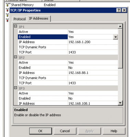The width and height of the screenshot is (130, 137).
Task: Click the IP2 IP Address label
Action: coord(27,73)
